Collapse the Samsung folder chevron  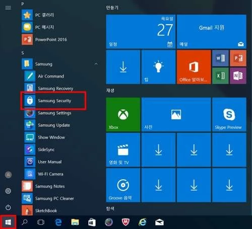click(96, 64)
